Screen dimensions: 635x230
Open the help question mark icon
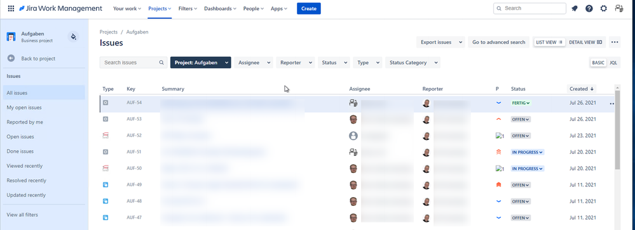[589, 8]
